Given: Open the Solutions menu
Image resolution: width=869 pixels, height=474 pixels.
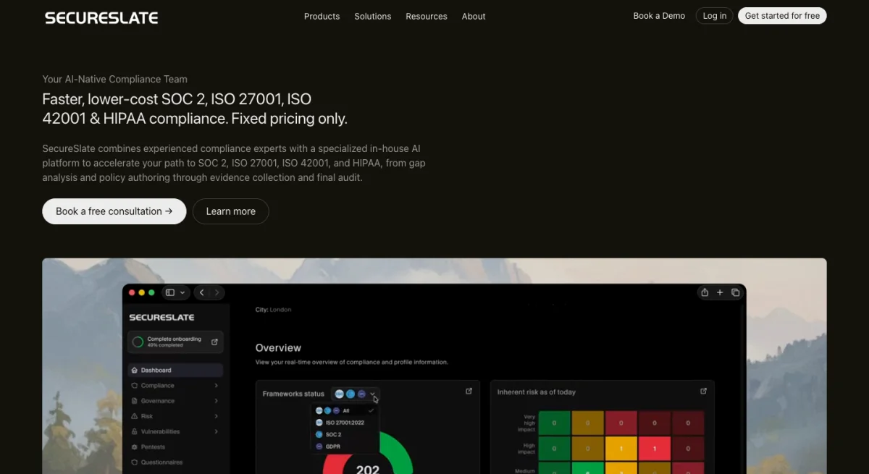Looking at the screenshot, I should coord(372,16).
